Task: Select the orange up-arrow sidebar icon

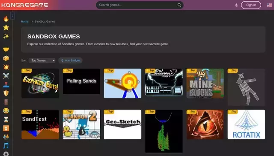Action: 6,128
